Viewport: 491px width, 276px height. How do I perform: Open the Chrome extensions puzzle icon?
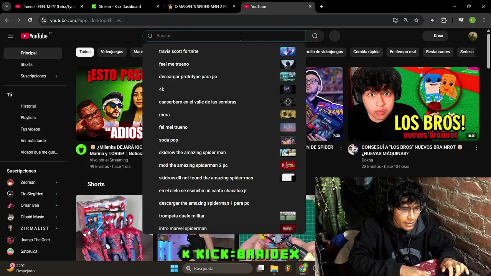[444, 20]
